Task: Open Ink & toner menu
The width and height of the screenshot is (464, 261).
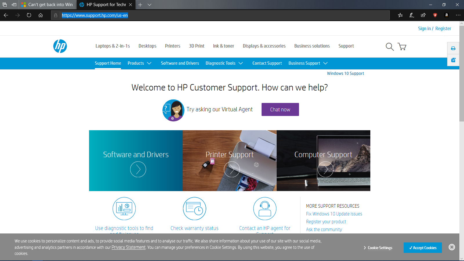Action: coord(224,46)
